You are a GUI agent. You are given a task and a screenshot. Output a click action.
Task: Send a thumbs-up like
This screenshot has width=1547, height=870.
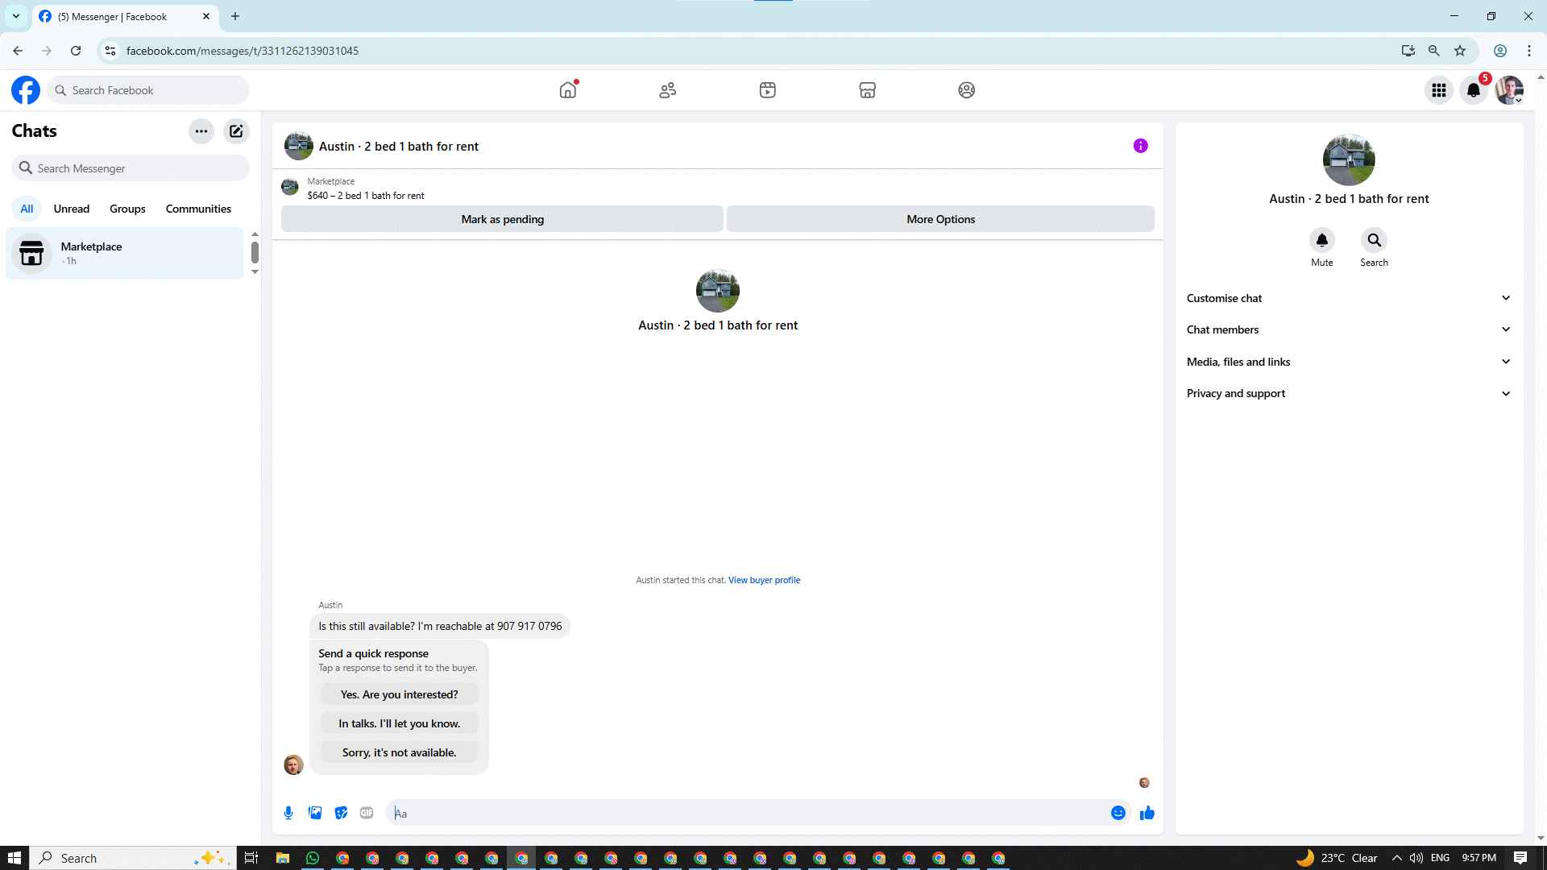1147,814
